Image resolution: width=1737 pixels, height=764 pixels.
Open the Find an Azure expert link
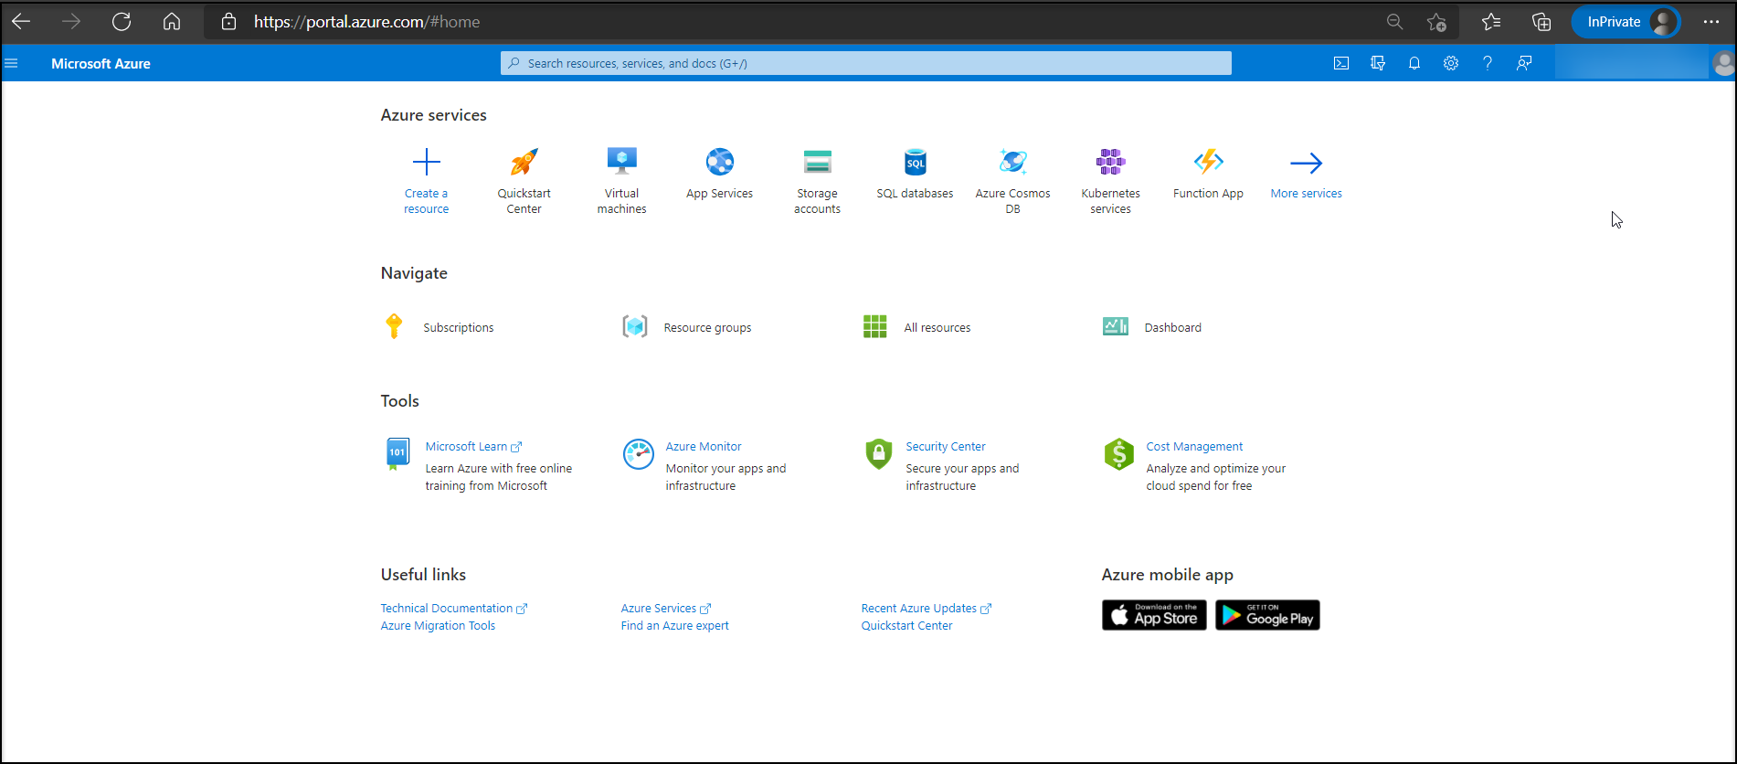[675, 626]
